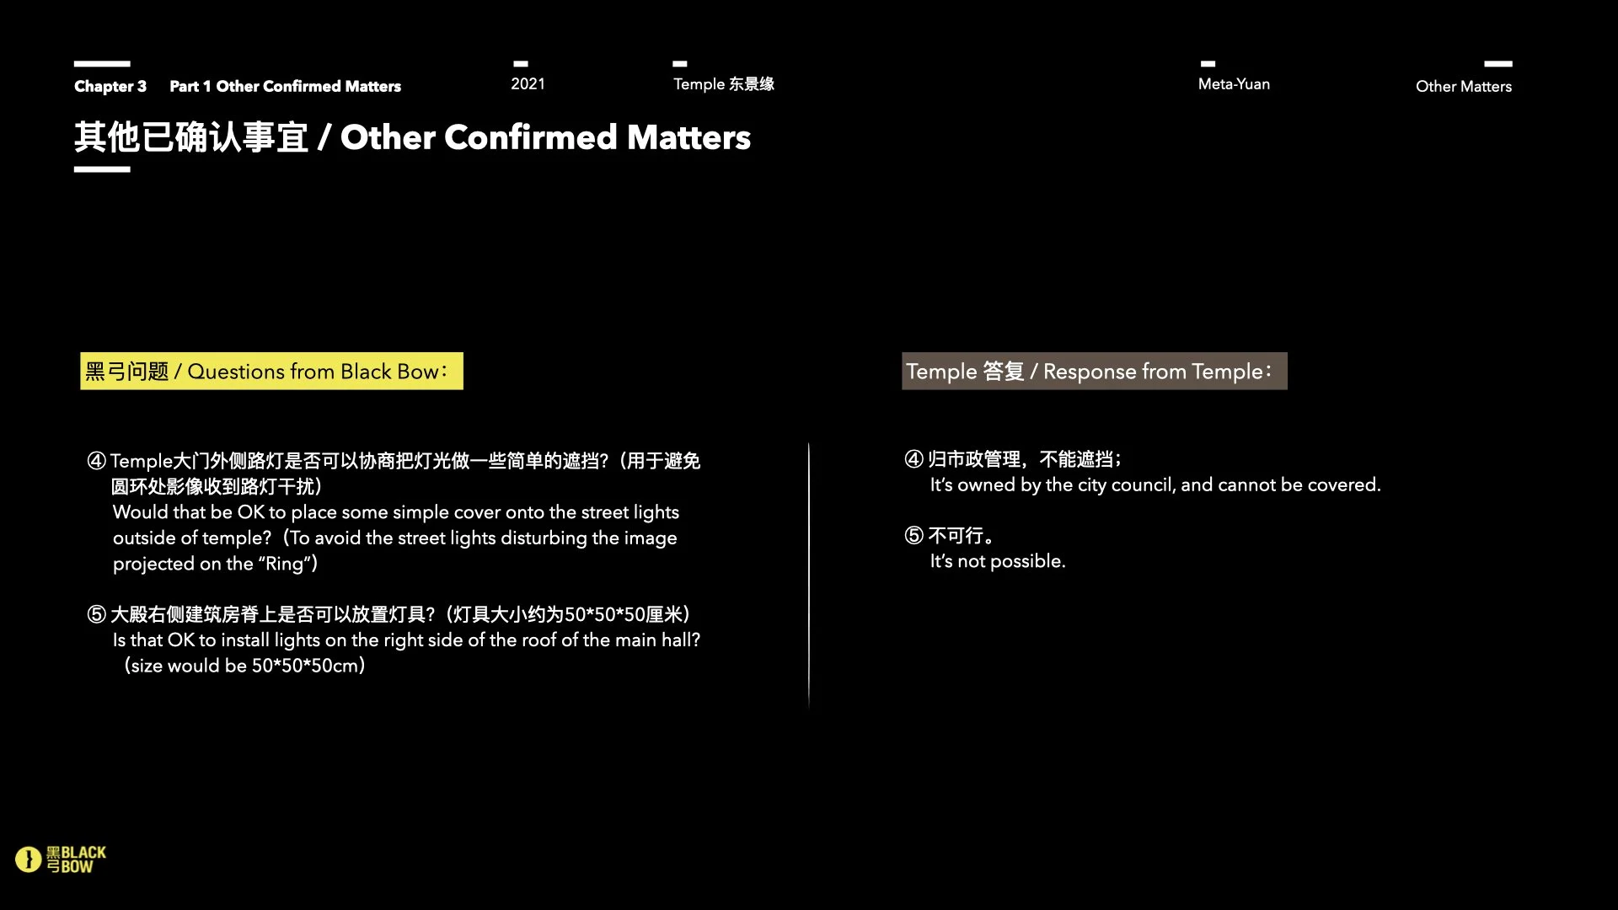The height and width of the screenshot is (910, 1618).
Task: Click the Chapter 3 label
Action: [x=110, y=86]
